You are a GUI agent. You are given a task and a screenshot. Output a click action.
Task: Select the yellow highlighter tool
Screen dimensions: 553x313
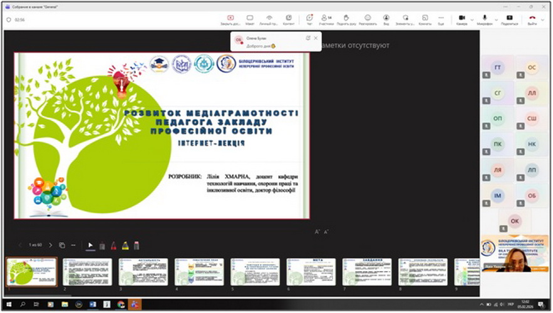[125, 245]
